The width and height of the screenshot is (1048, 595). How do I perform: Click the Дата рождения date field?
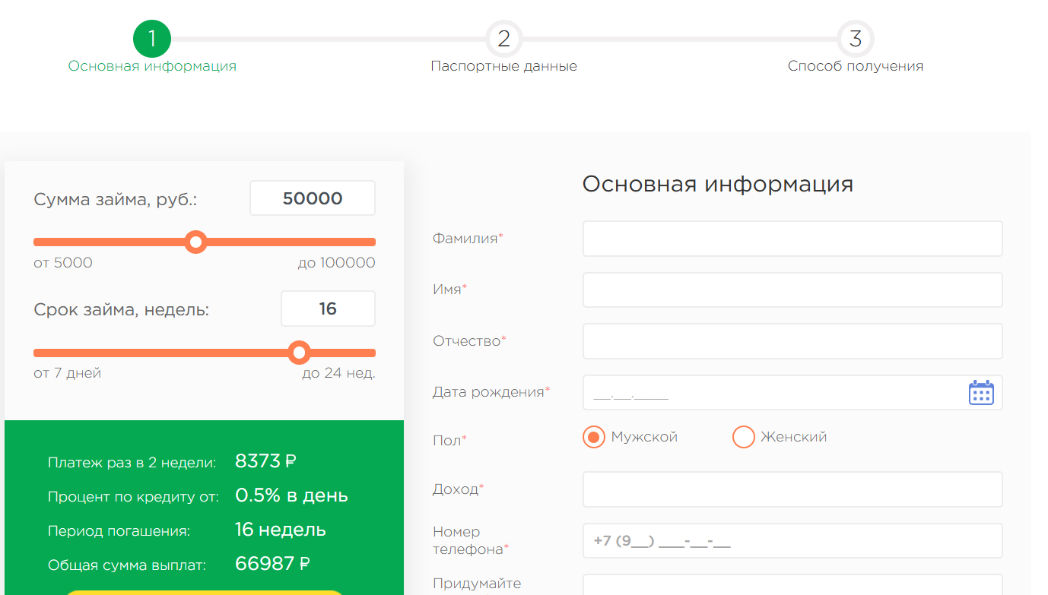pyautogui.click(x=792, y=393)
